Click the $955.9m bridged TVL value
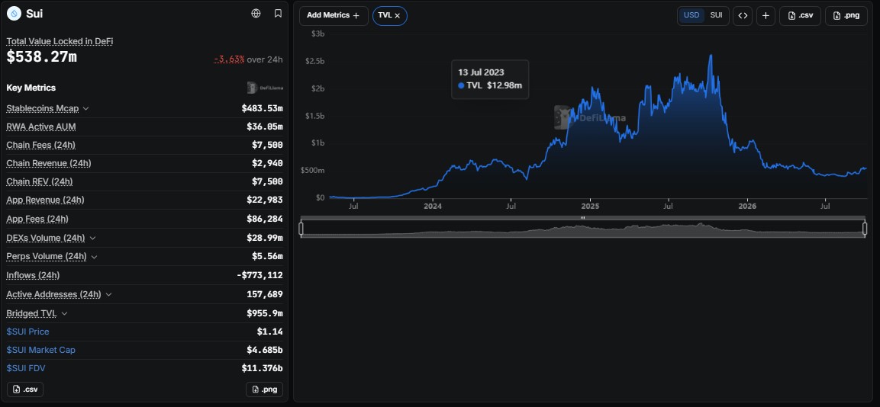 pos(264,314)
